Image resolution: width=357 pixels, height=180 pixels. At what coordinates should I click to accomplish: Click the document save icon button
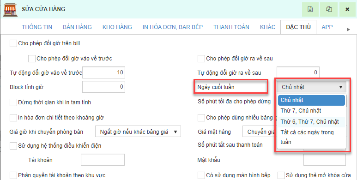pos(310,9)
